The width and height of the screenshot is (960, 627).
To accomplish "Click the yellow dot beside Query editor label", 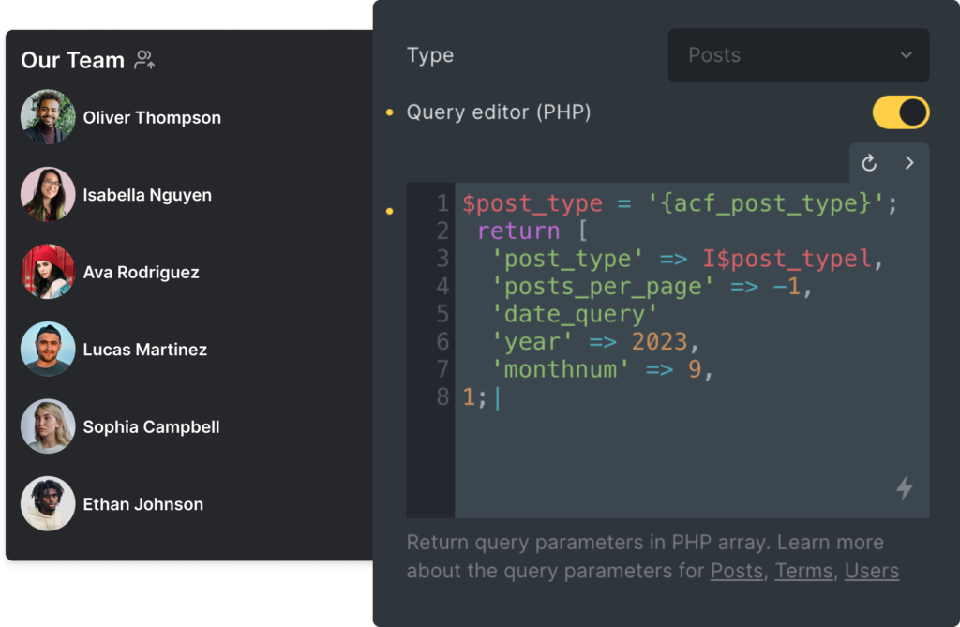I will tap(390, 113).
